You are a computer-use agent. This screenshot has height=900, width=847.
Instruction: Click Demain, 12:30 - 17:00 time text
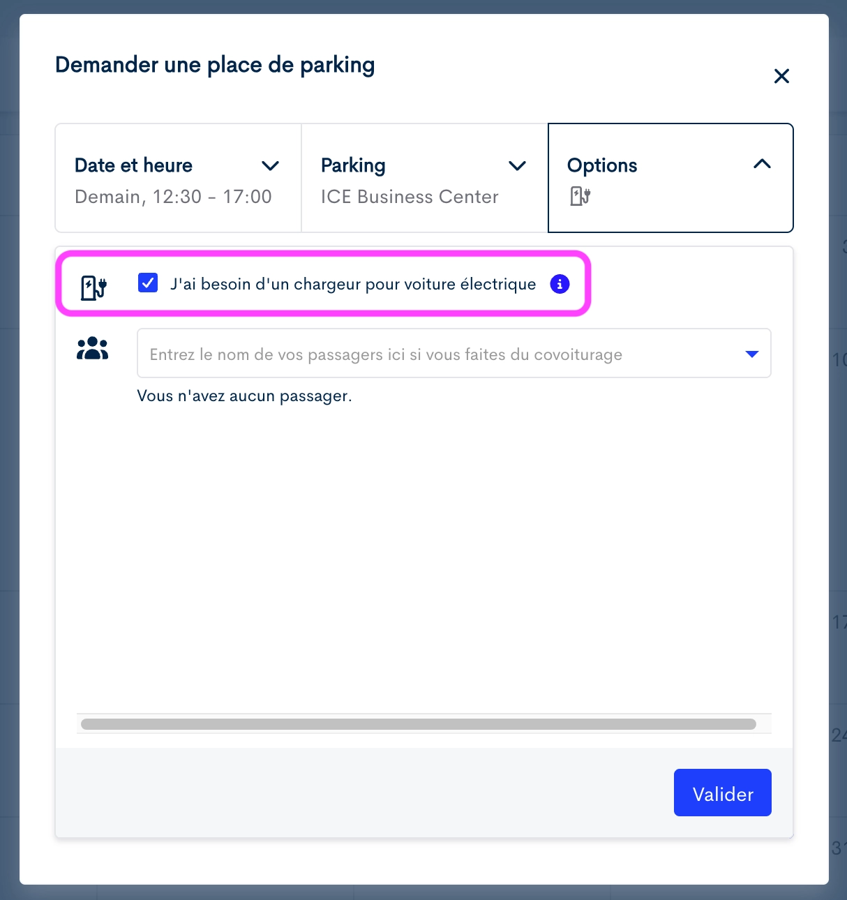click(173, 197)
